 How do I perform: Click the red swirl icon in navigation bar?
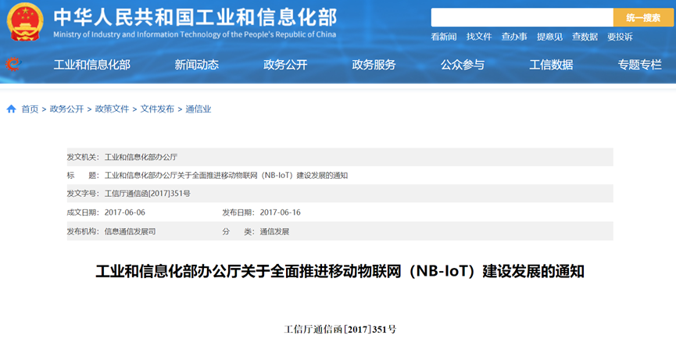(x=13, y=64)
